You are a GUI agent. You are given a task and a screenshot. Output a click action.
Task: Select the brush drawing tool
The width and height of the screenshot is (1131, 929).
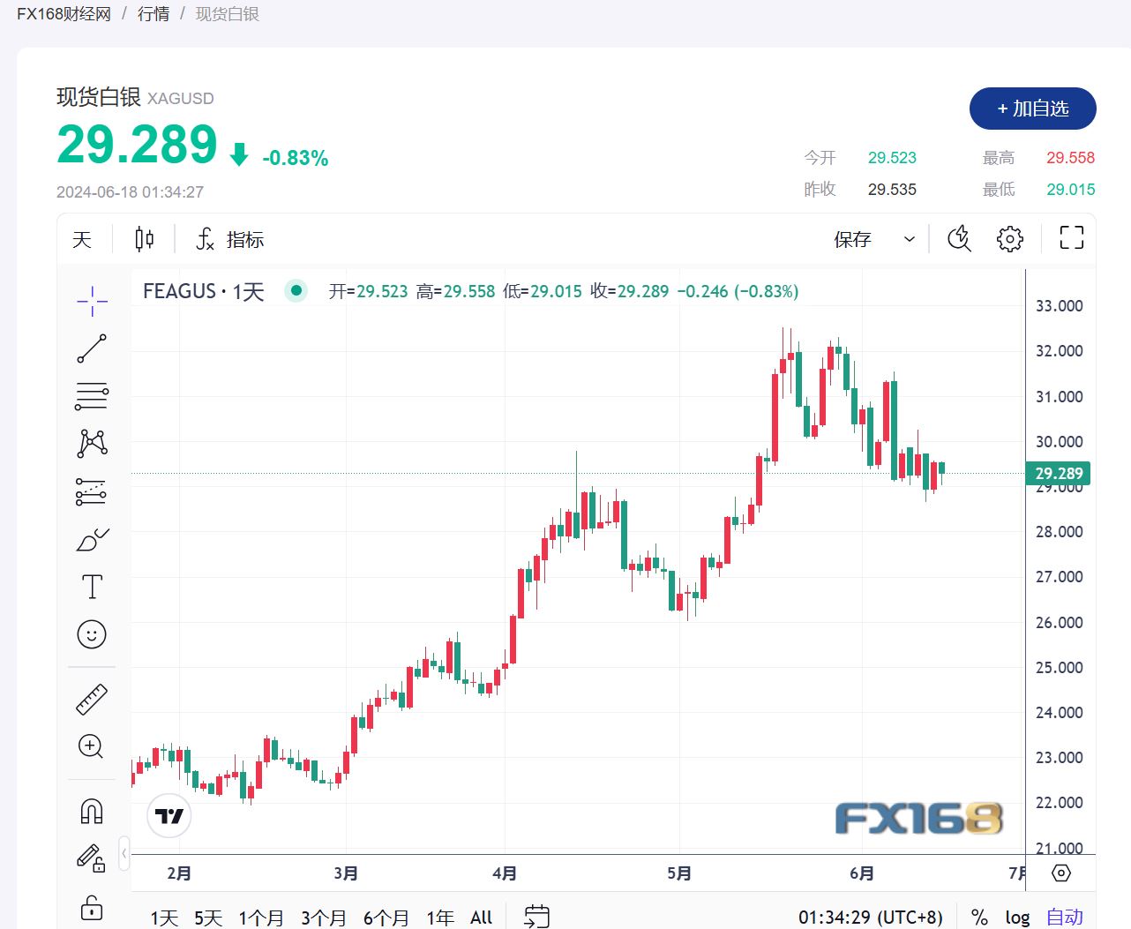91,540
